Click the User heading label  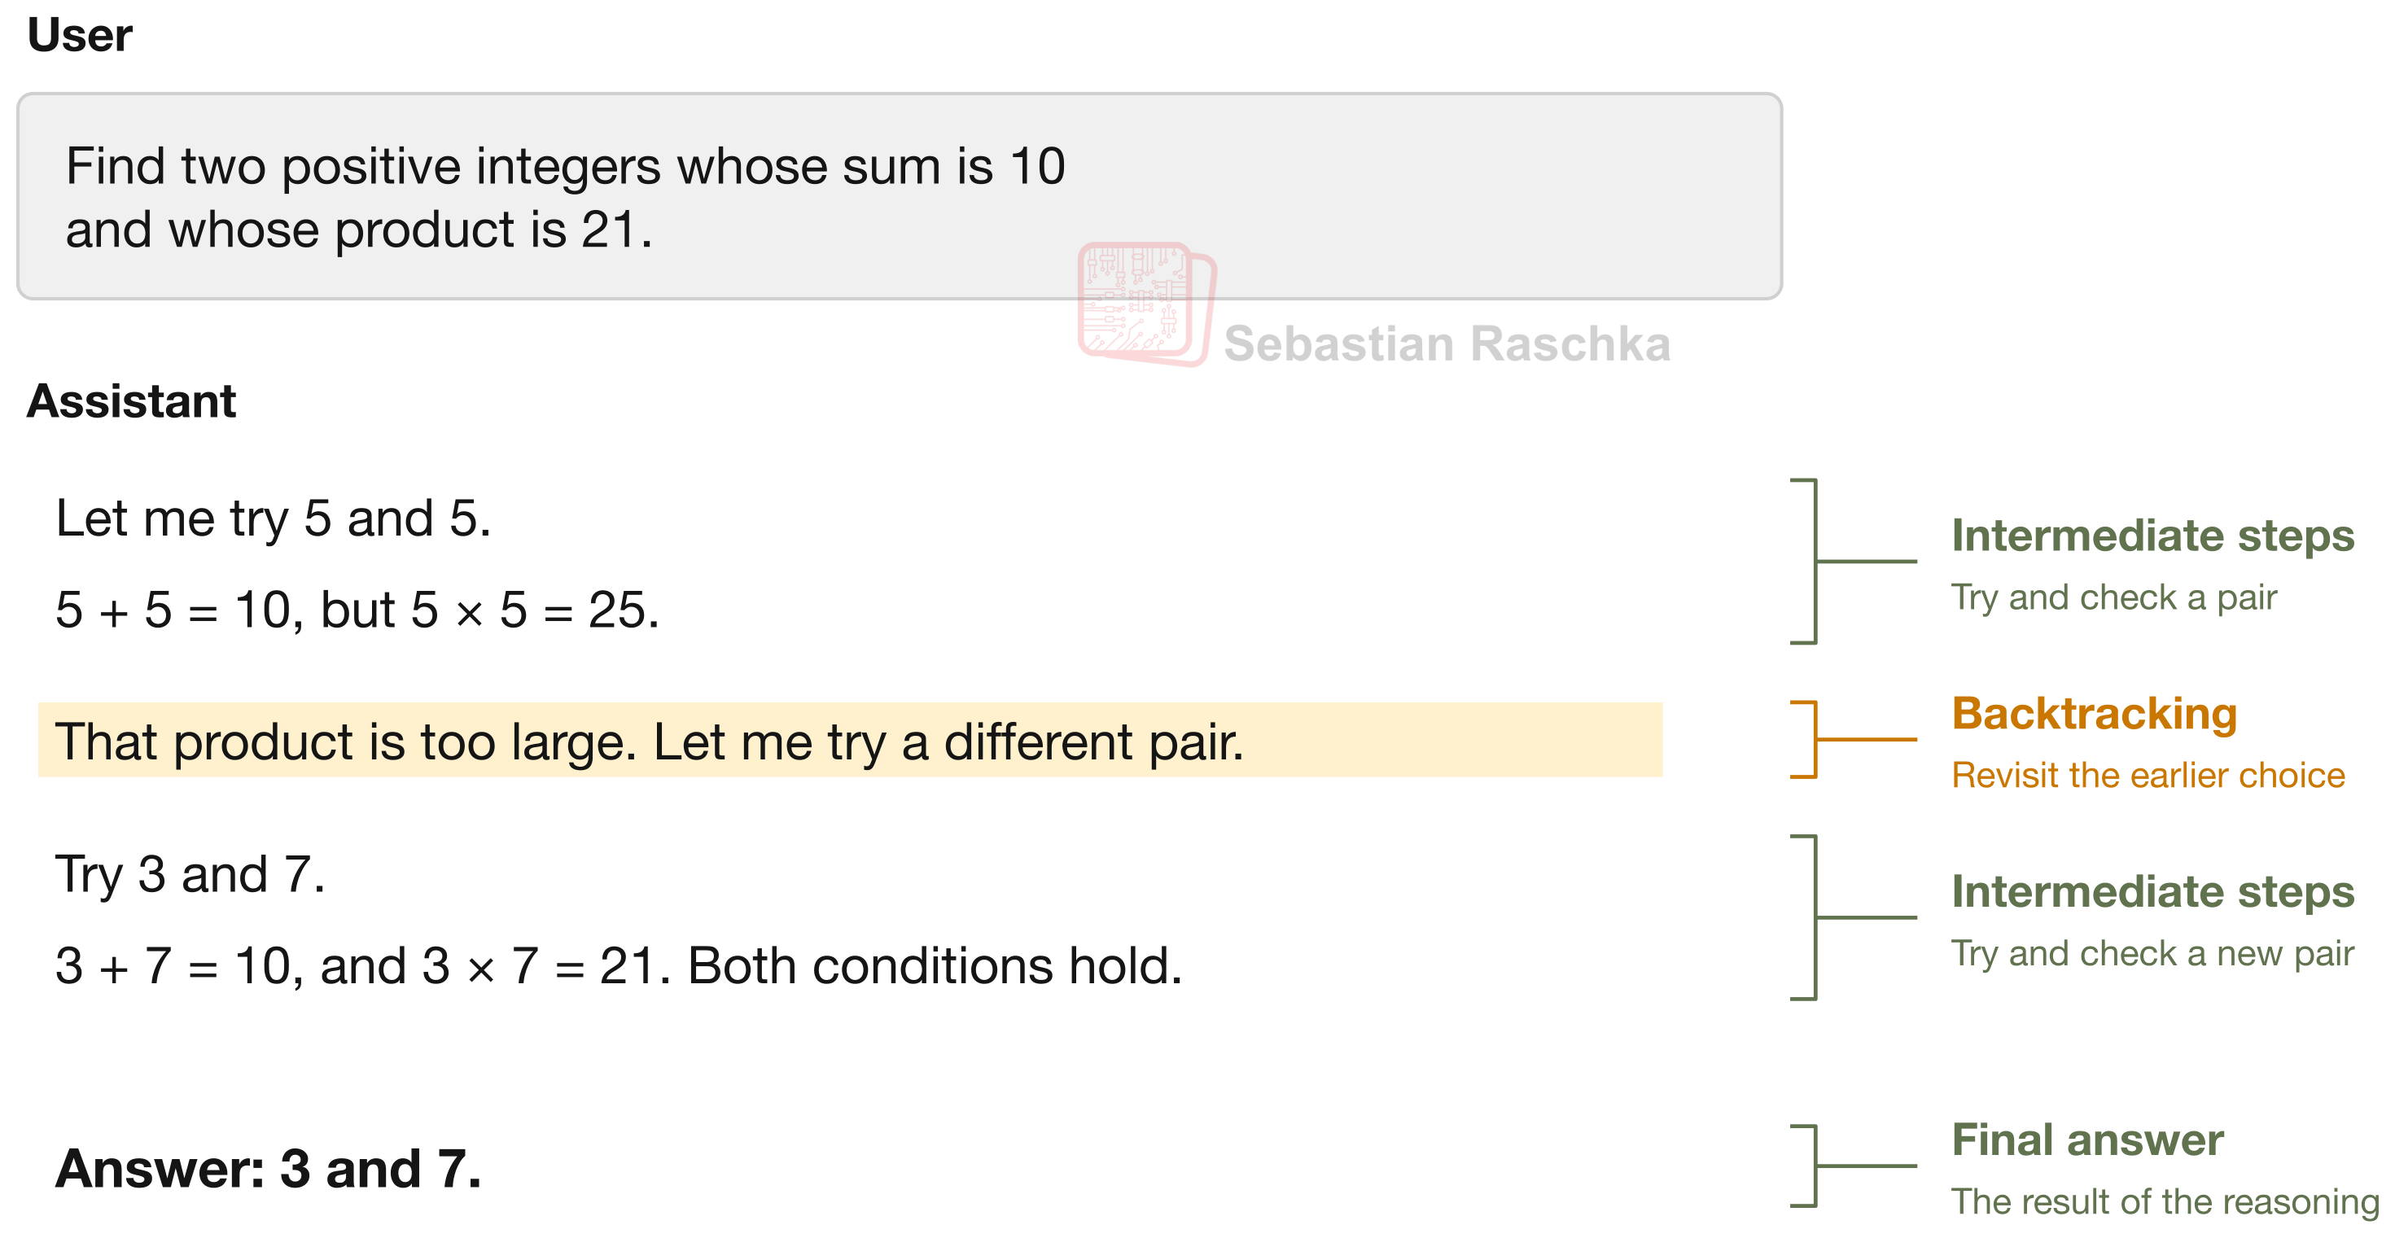tap(80, 35)
